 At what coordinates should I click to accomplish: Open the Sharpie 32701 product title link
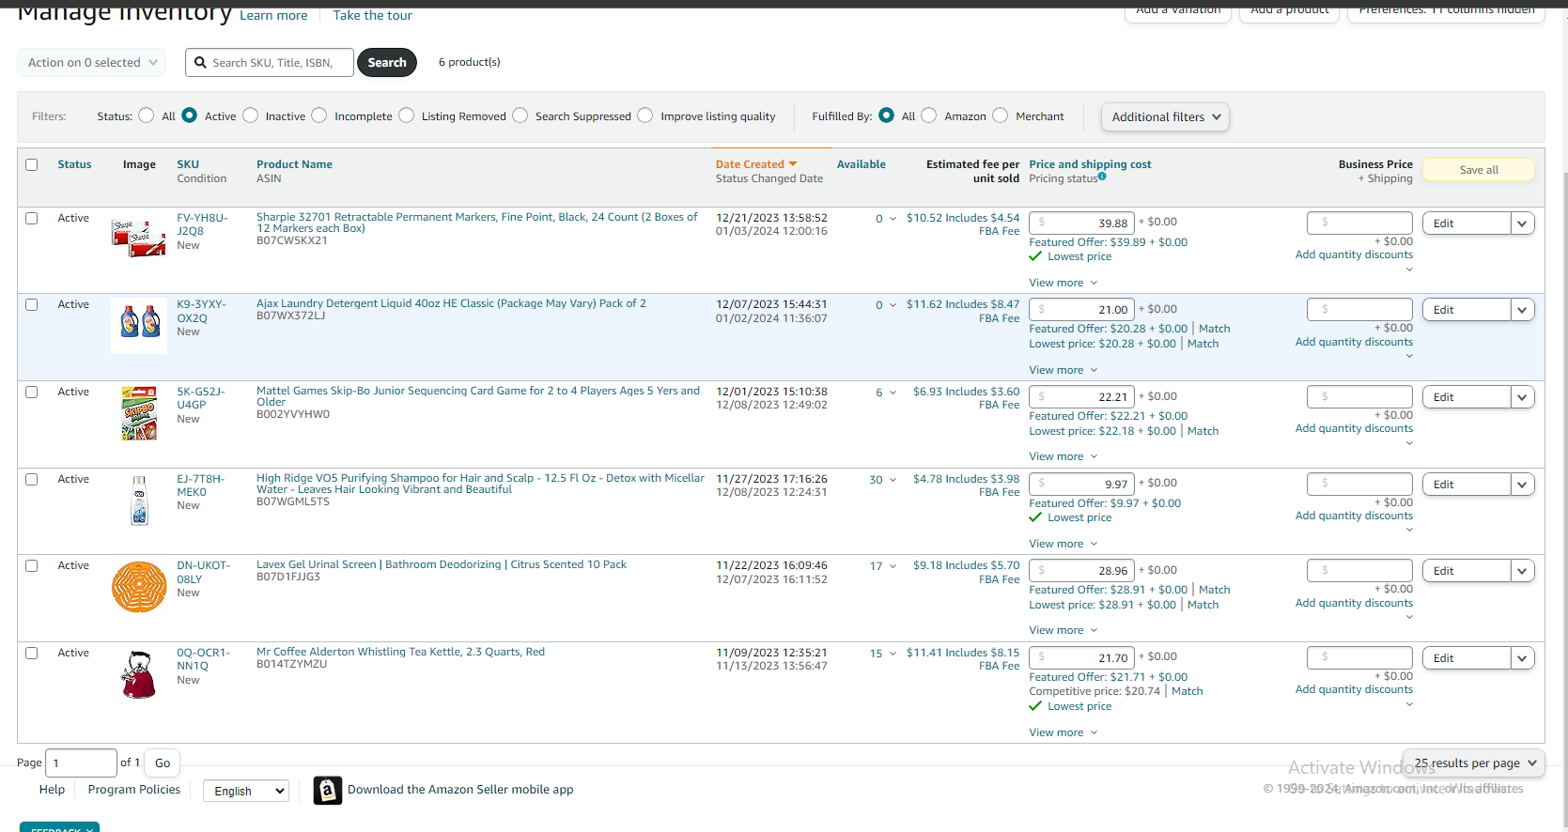477,223
